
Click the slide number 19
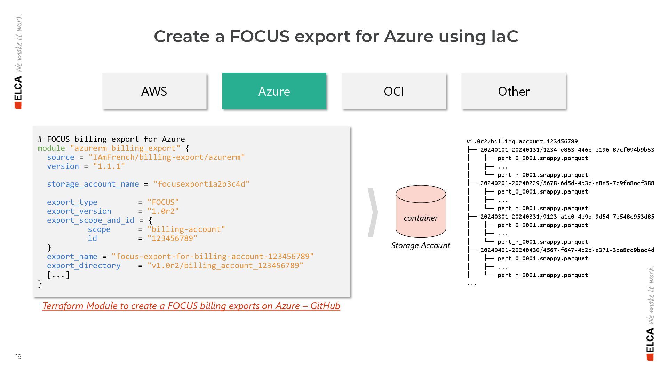18,357
